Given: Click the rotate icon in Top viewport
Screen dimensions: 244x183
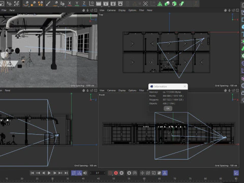Looking at the screenshot, I should tap(233, 10).
